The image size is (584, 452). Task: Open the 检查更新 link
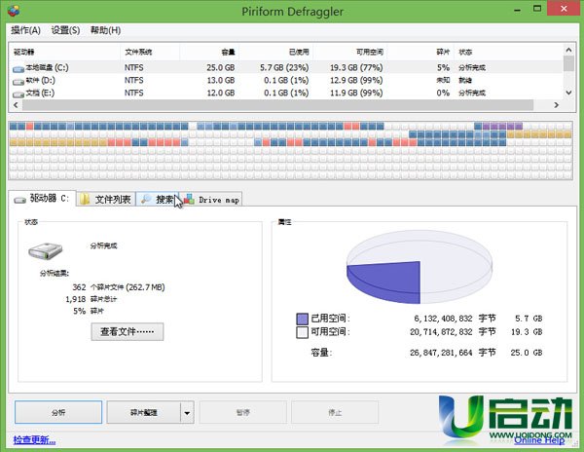pos(34,440)
